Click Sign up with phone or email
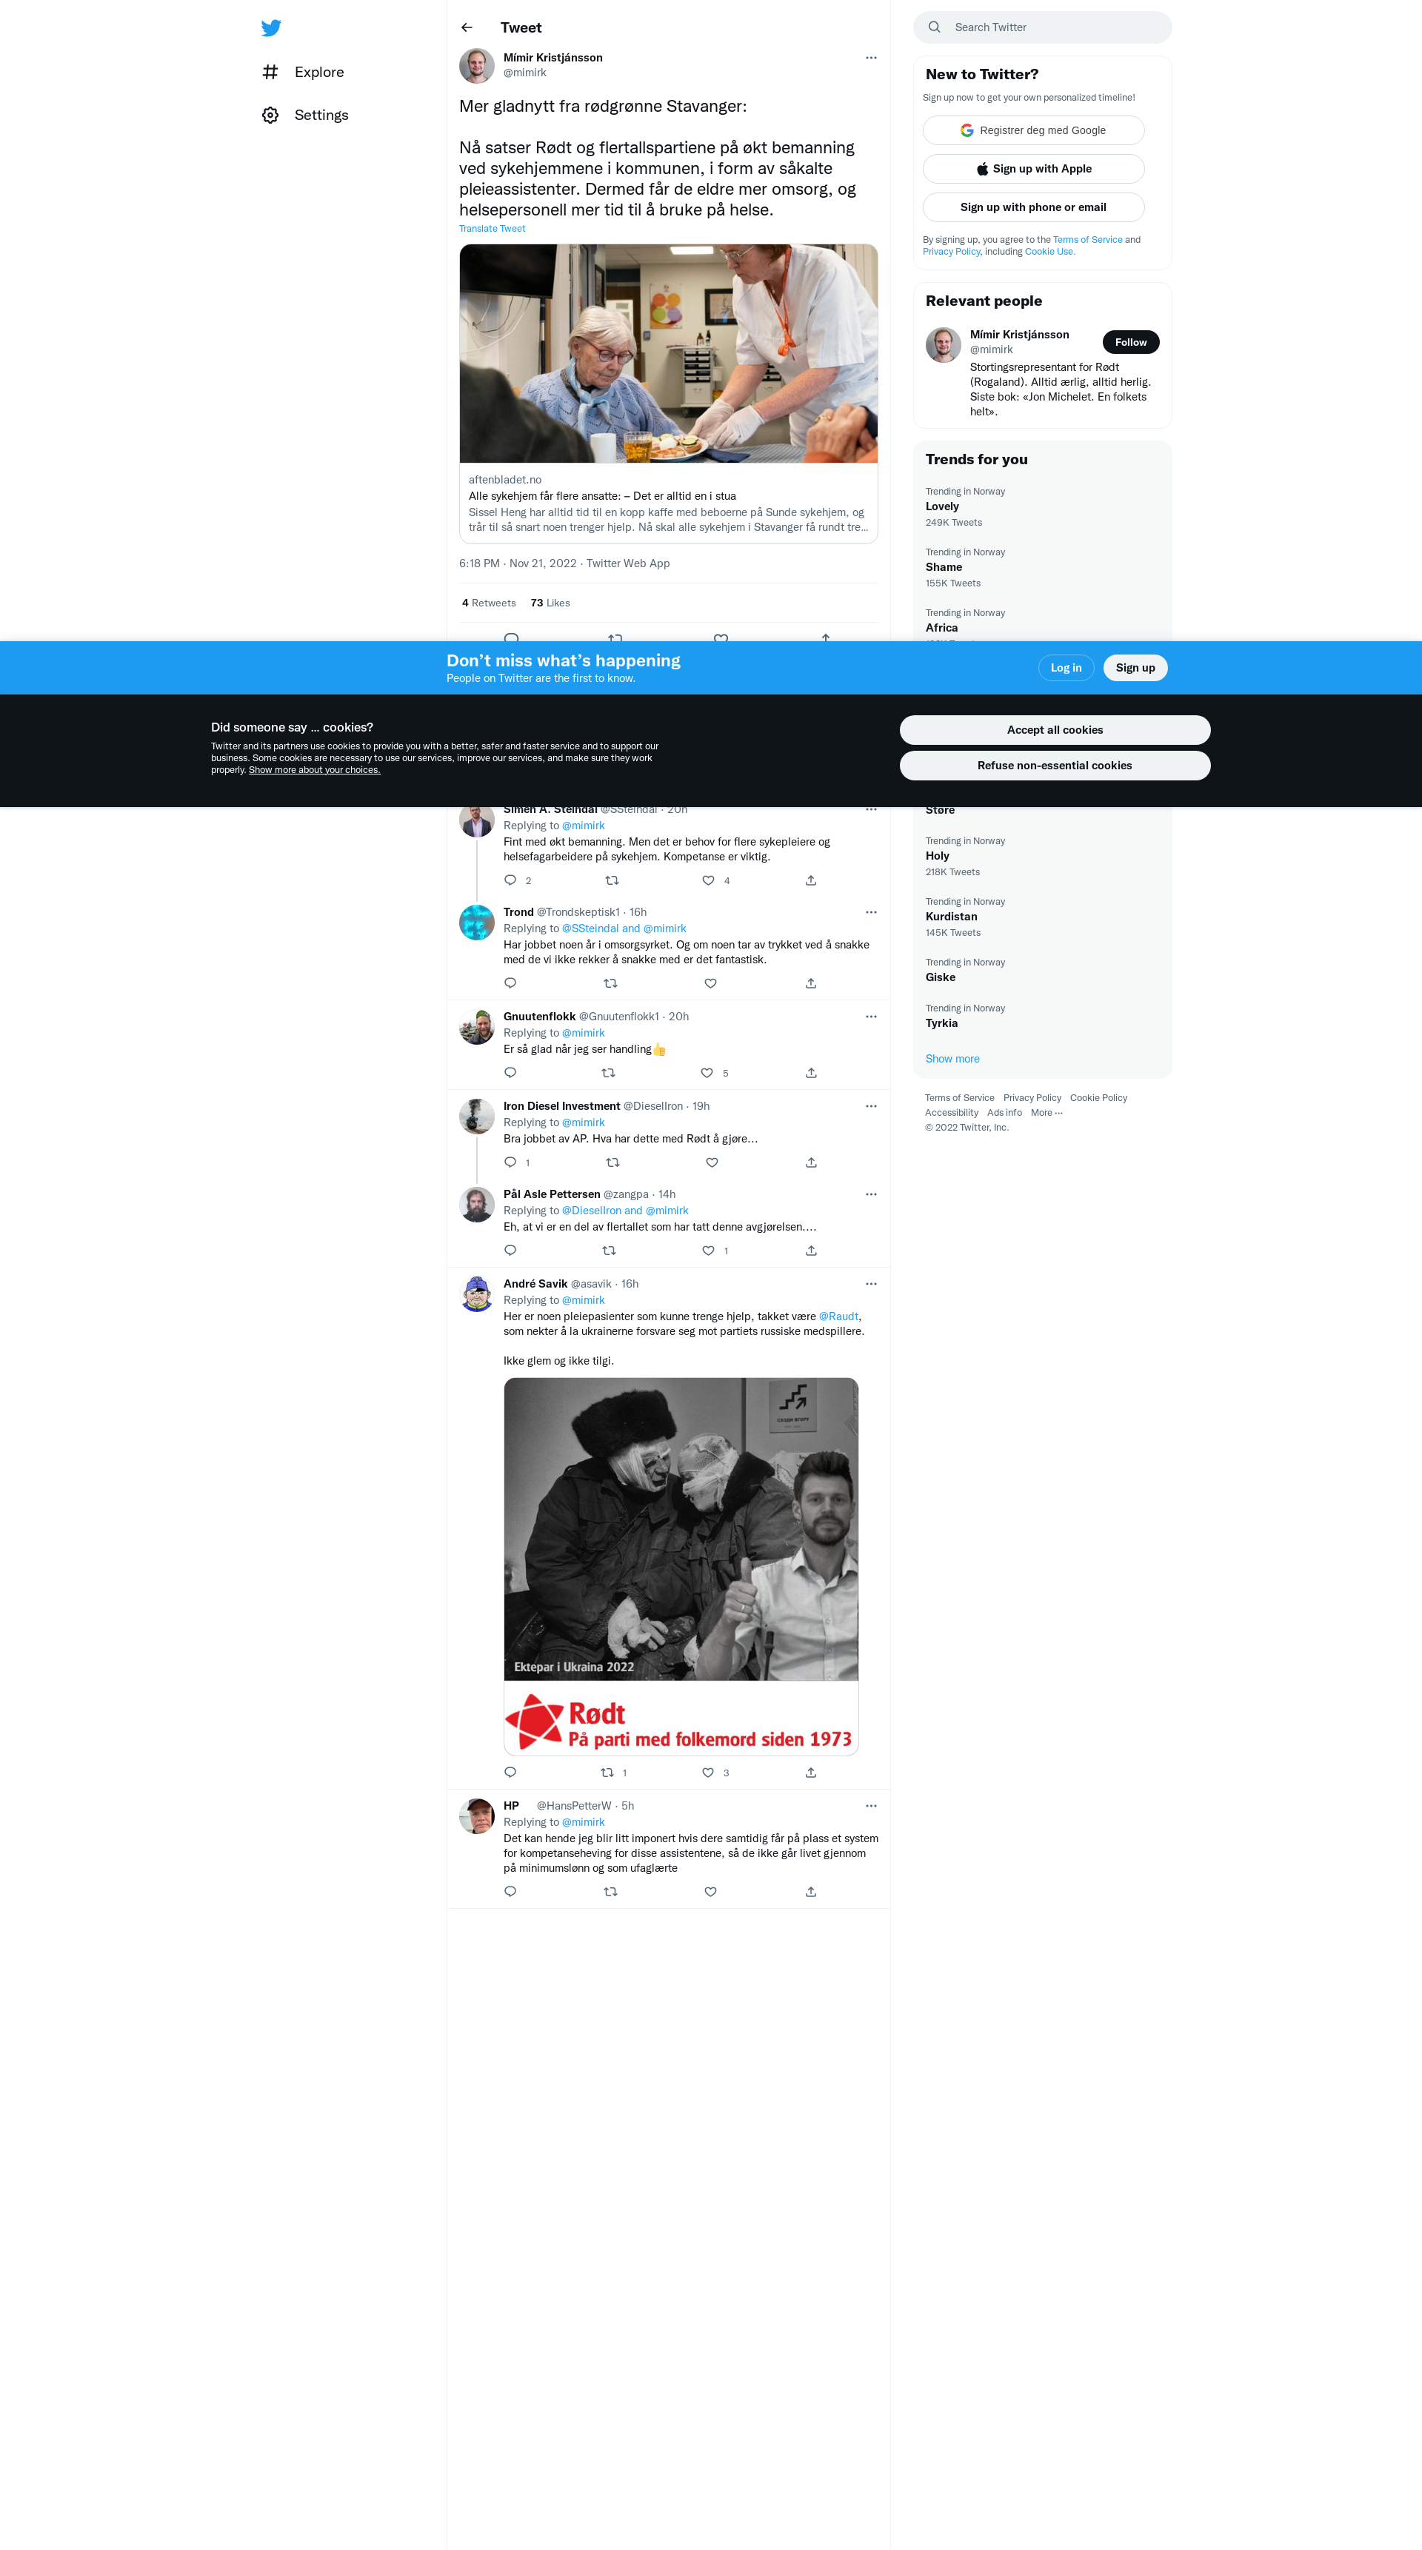The image size is (1422, 2550). point(1033,207)
